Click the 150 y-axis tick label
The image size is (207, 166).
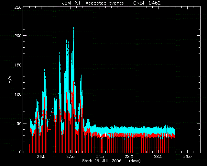pos(18,65)
